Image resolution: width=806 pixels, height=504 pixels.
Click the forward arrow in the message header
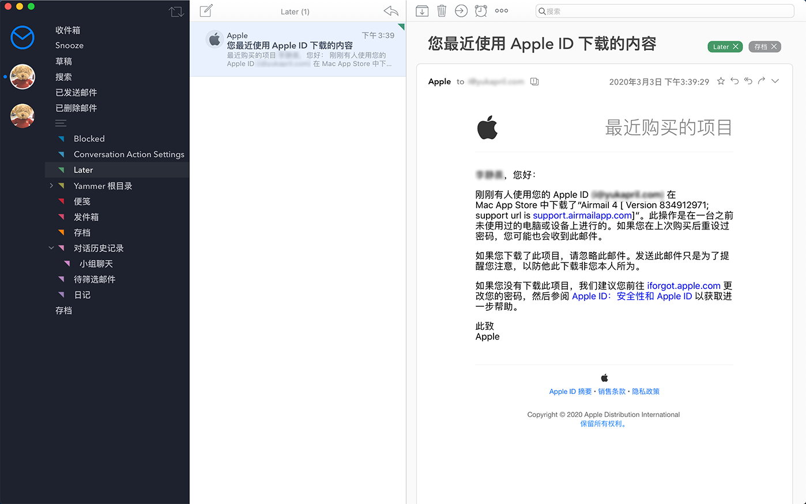point(762,81)
